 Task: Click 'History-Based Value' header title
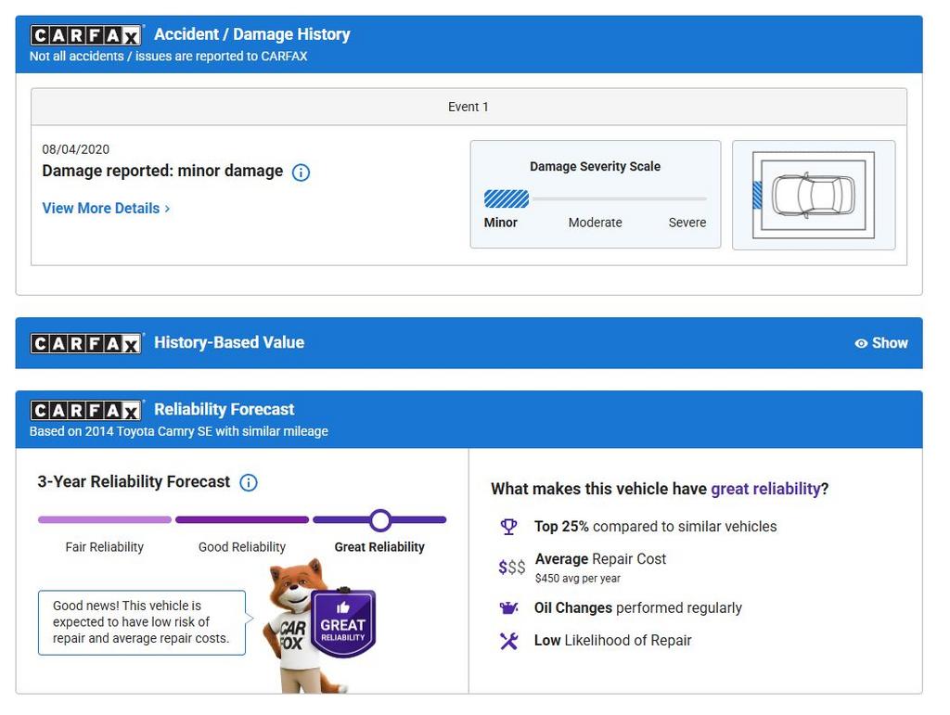coord(229,343)
